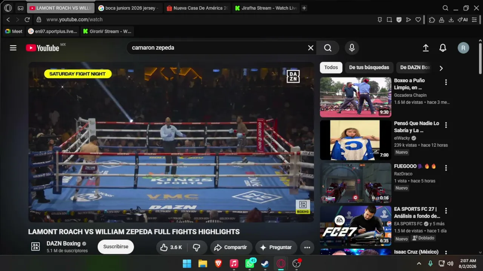Open the workspaces icon beside Opera logo
This screenshot has height=271, width=483.
coord(20,8)
